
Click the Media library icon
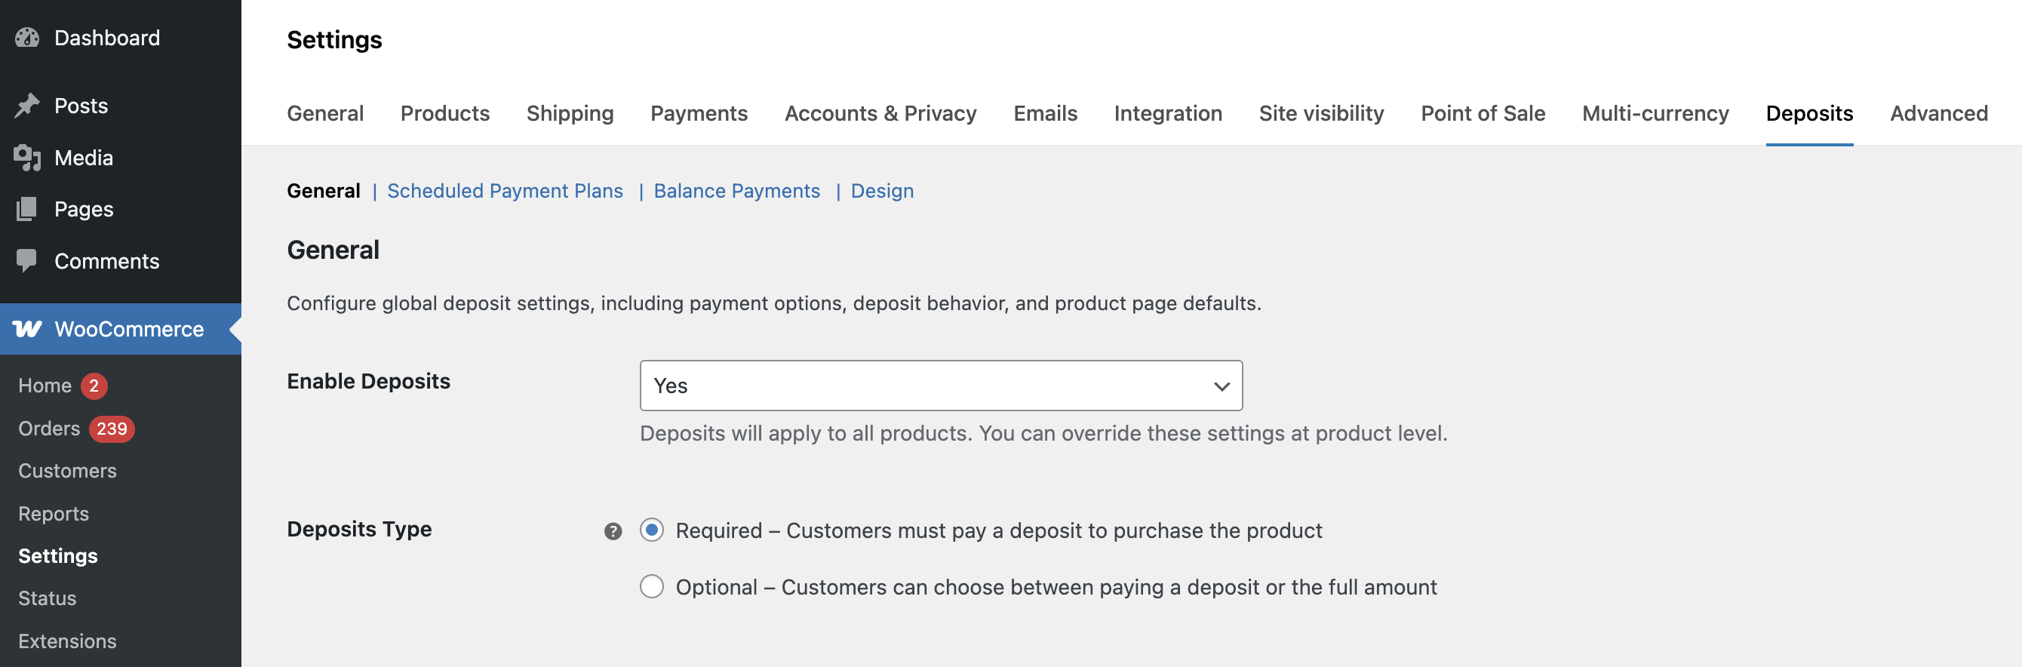pos(26,158)
